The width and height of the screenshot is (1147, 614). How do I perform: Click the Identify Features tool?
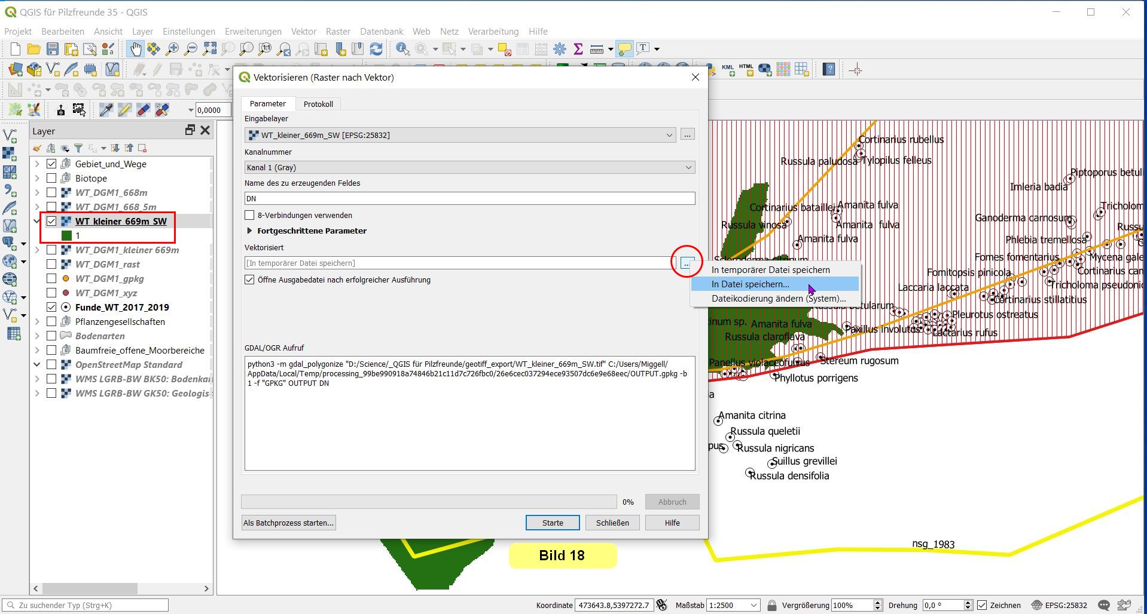(402, 49)
